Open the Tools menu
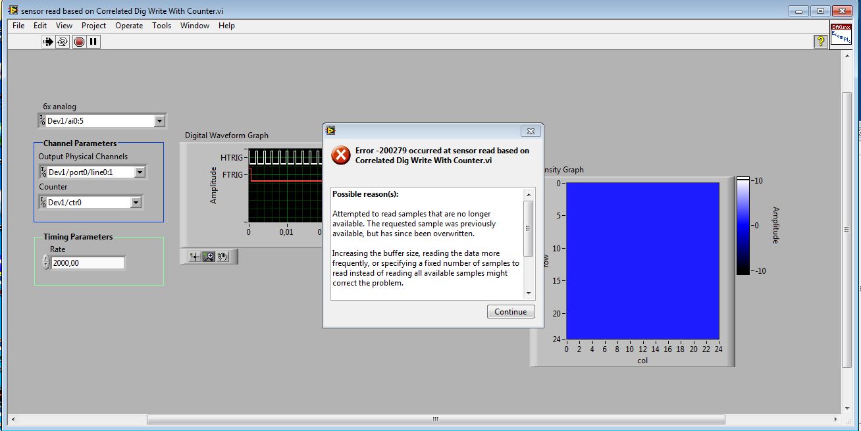861x431 pixels. click(x=161, y=26)
